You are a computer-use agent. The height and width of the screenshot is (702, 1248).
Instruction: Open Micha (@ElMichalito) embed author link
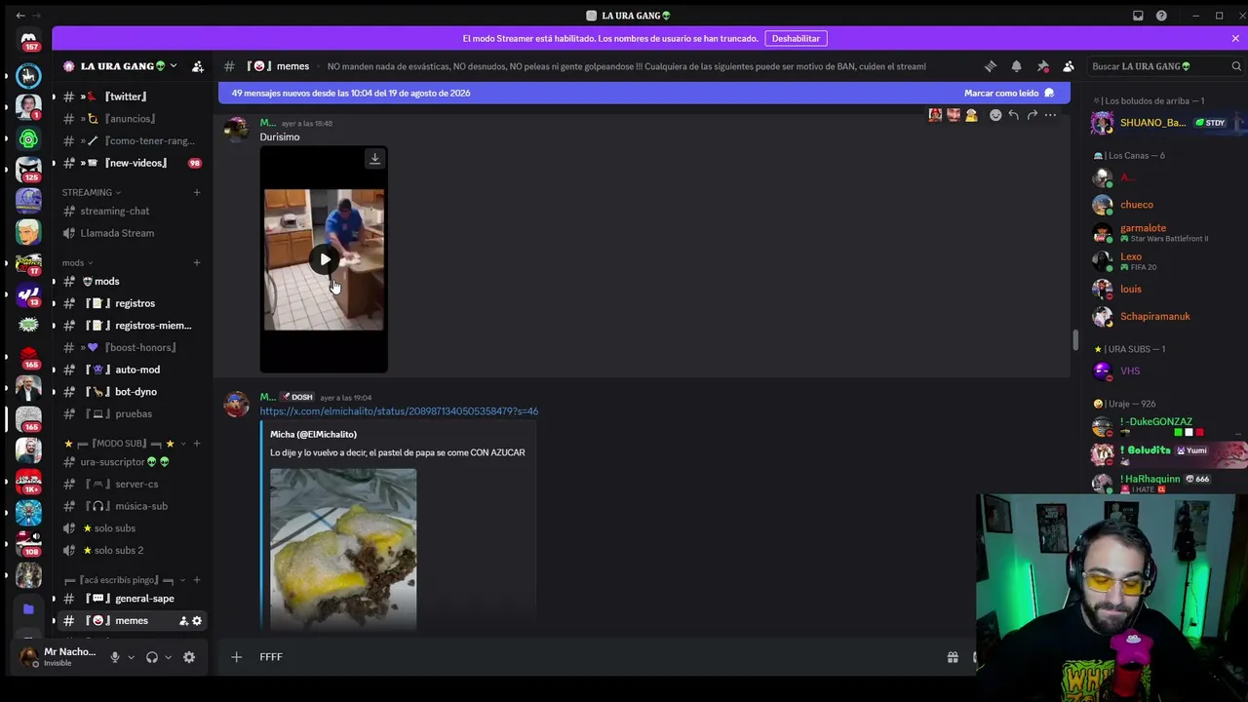313,434
